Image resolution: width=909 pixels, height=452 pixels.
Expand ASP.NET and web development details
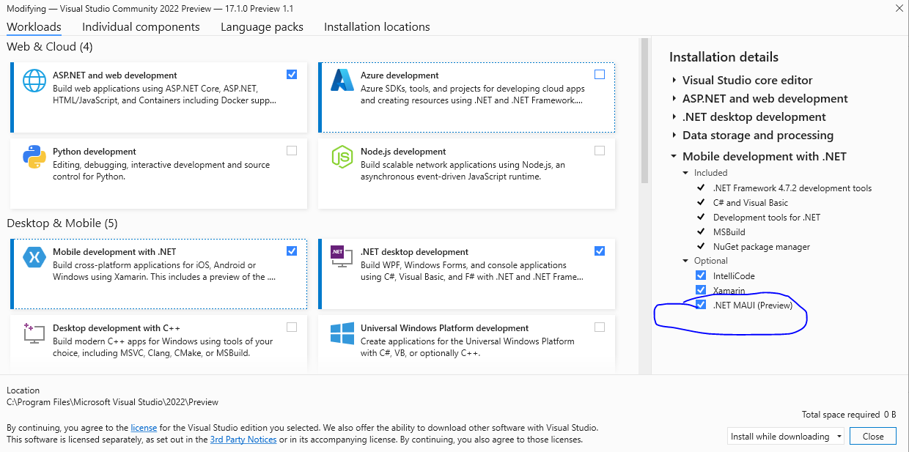(674, 98)
